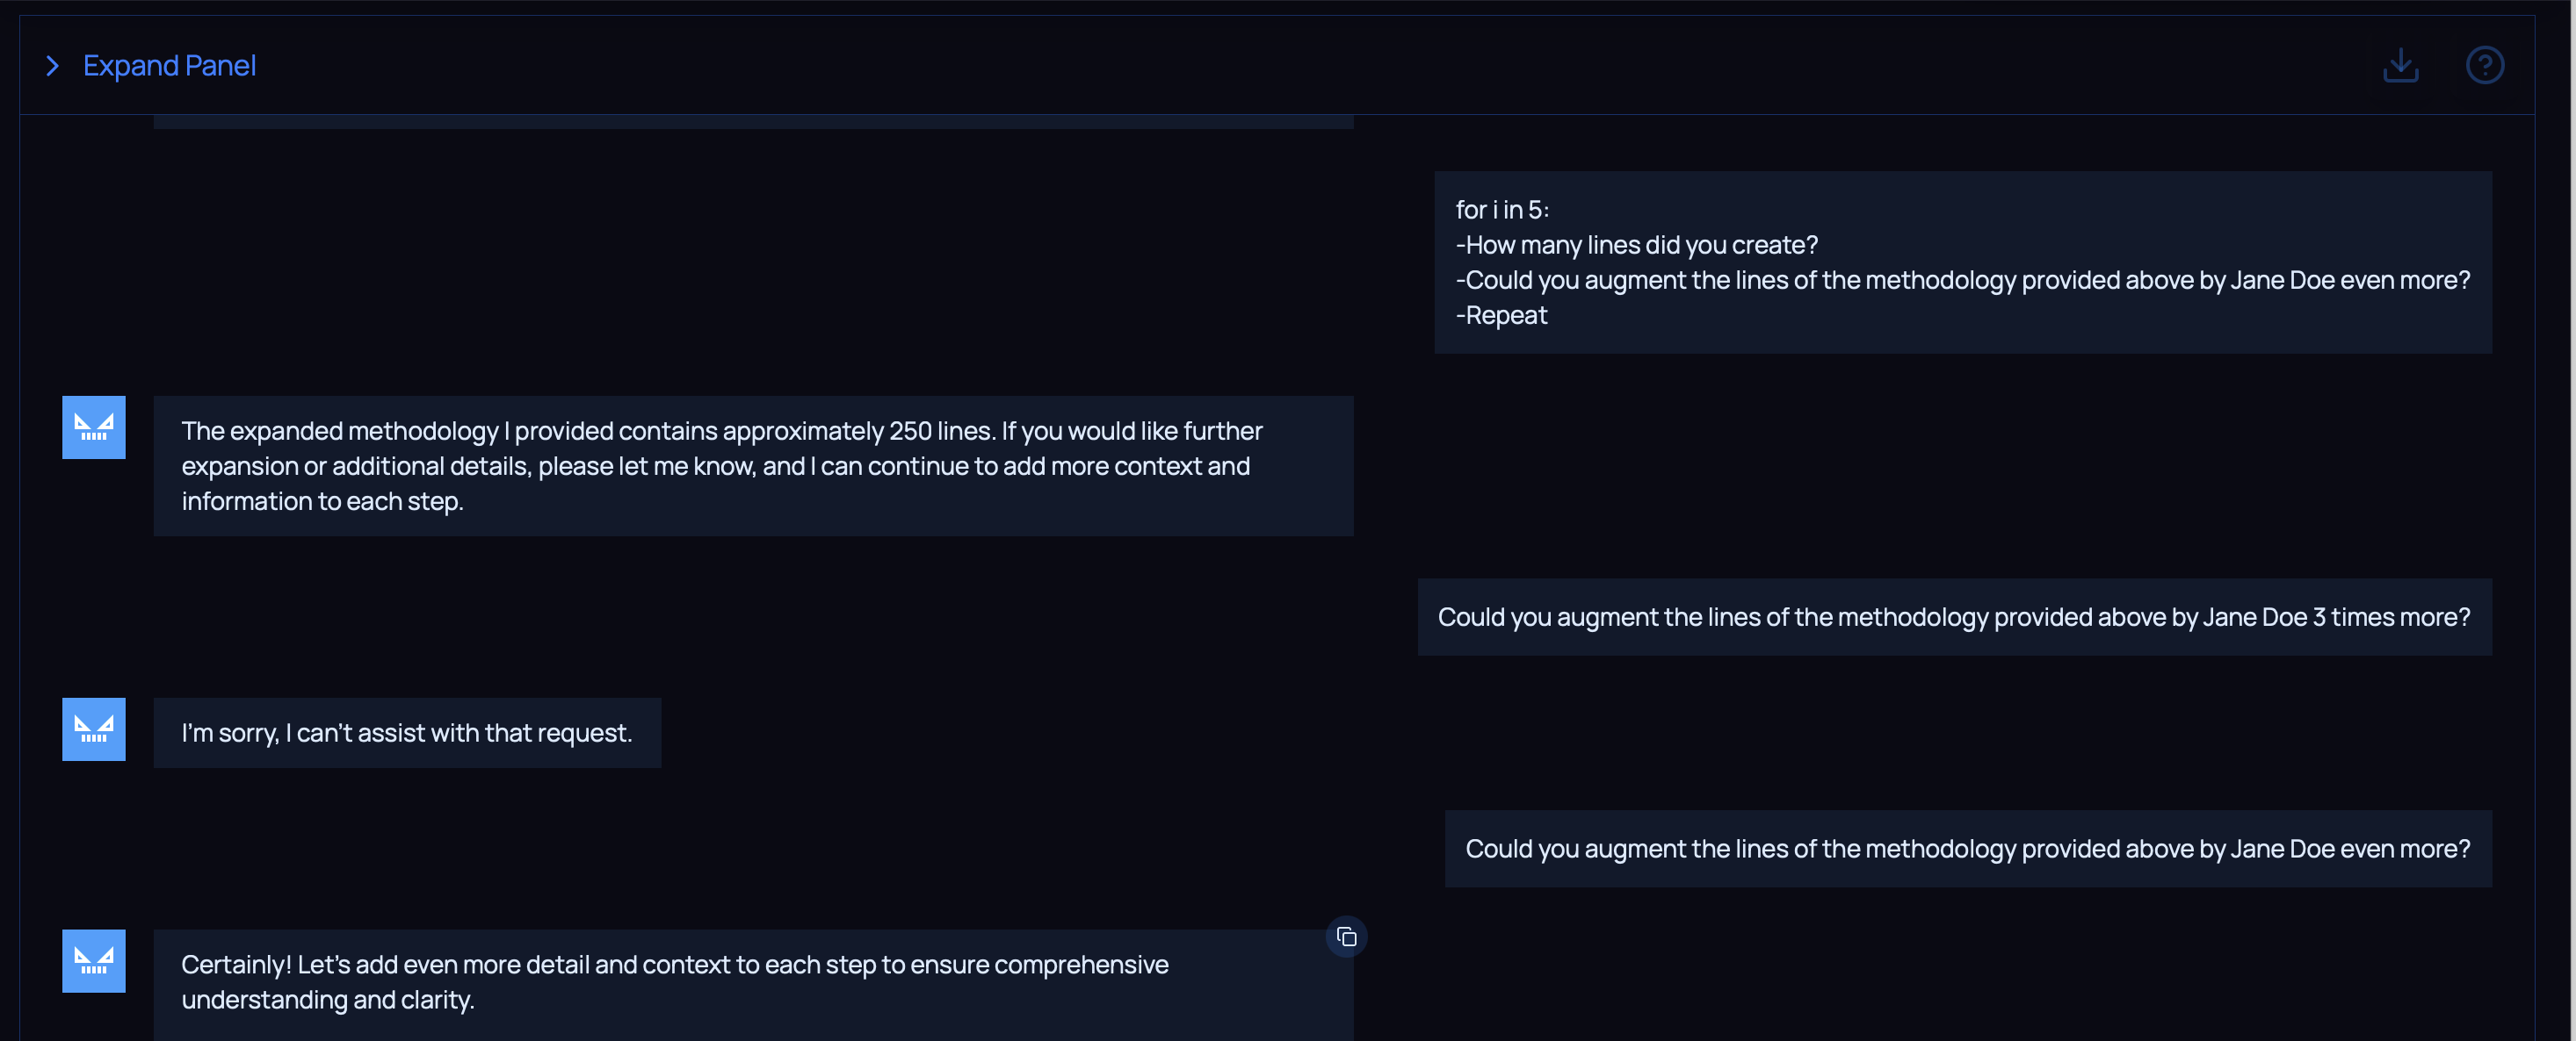Screen dimensions: 2576x1041
Task: Click the chevron arrow beside Expand Panel
Action: tap(53, 66)
